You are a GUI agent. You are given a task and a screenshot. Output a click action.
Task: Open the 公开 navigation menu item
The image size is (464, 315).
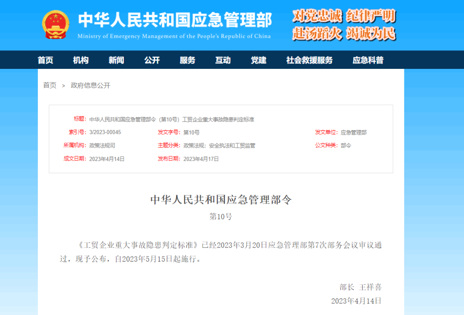(x=152, y=60)
